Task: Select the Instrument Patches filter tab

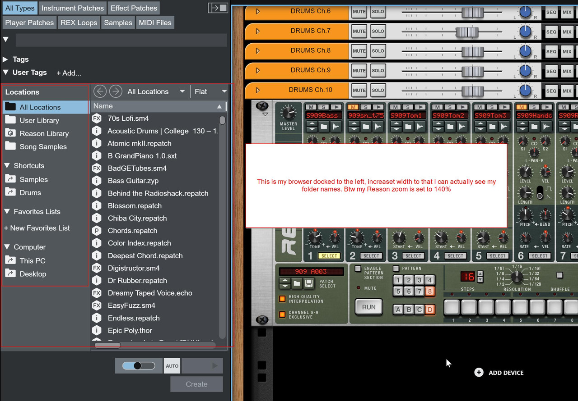Action: 73,8
